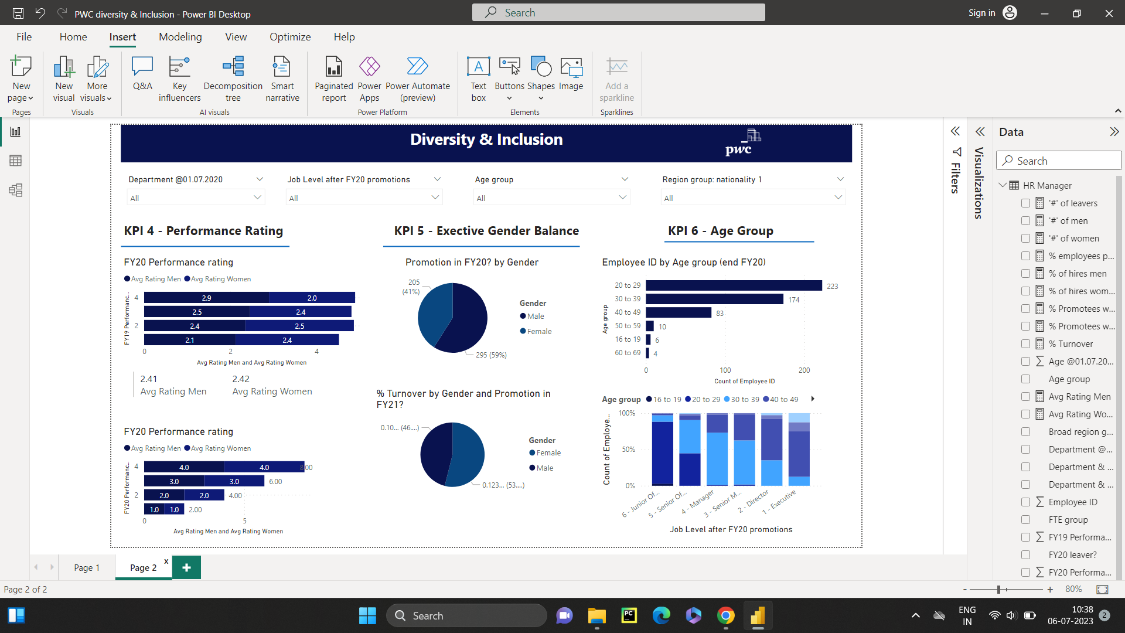The height and width of the screenshot is (633, 1125).
Task: Click the Data pane search box
Action: click(1059, 160)
